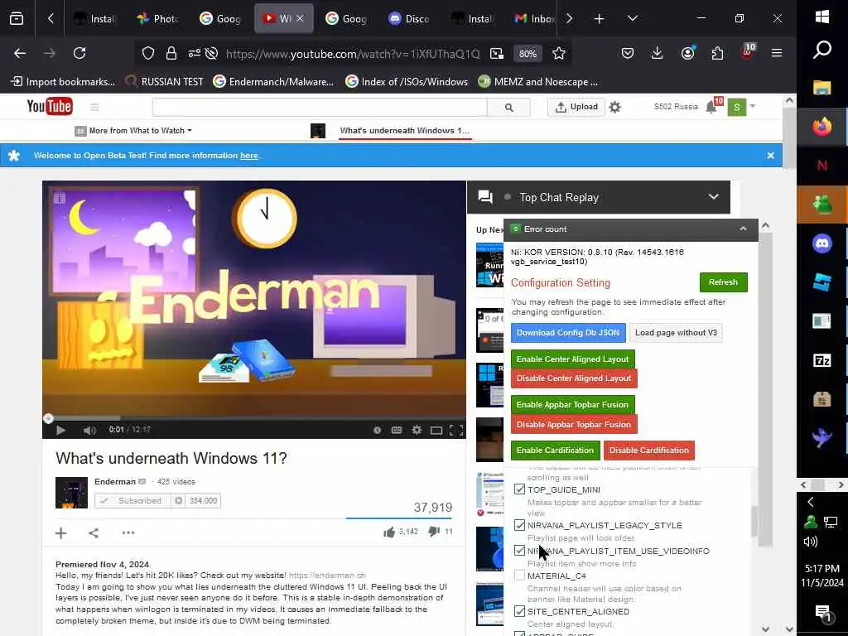
Task: Switch to theater mode in player
Action: 436,430
